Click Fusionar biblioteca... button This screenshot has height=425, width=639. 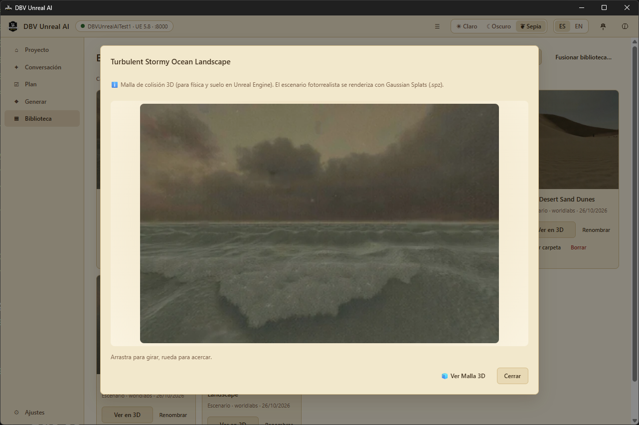[x=583, y=57]
